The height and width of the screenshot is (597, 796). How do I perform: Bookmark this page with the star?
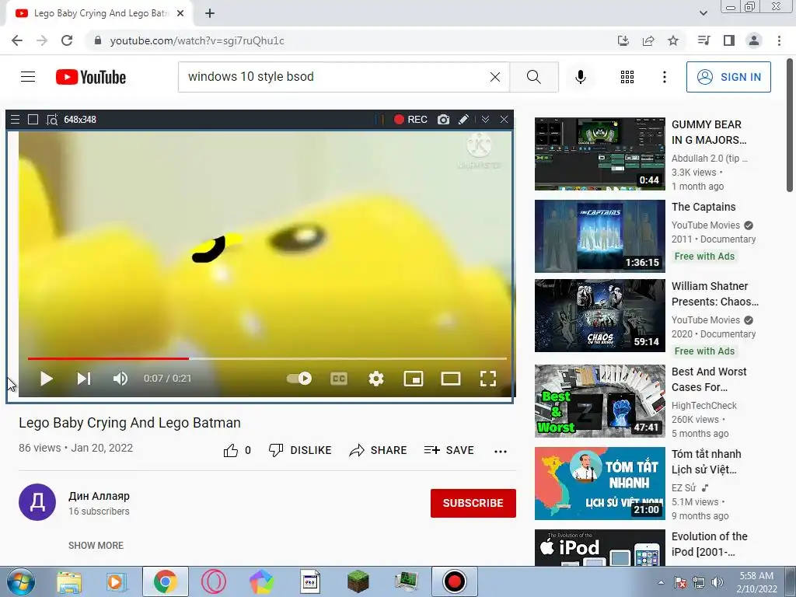tap(673, 40)
